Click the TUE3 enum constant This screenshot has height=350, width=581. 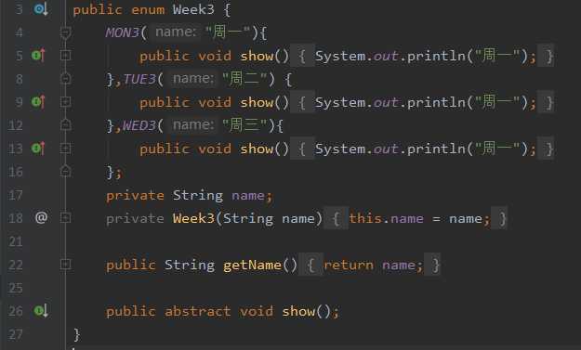click(x=139, y=79)
